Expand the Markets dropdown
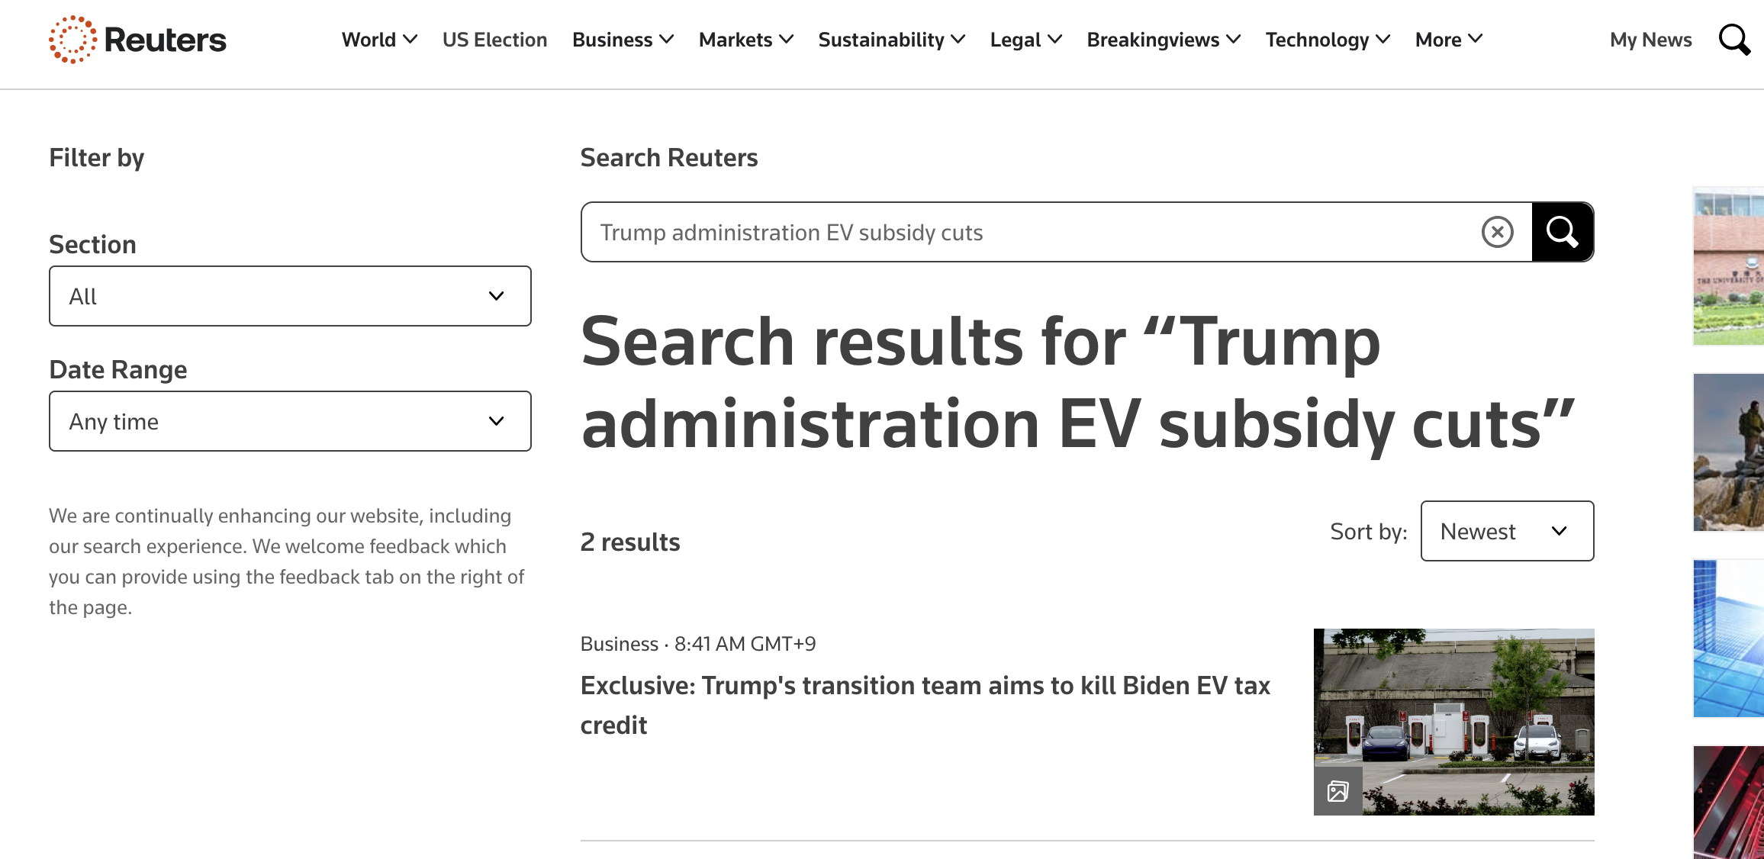Image resolution: width=1764 pixels, height=859 pixels. tap(787, 40)
